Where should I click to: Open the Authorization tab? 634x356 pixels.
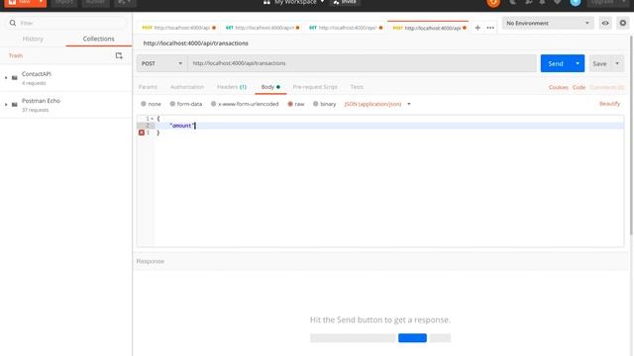pyautogui.click(x=187, y=87)
